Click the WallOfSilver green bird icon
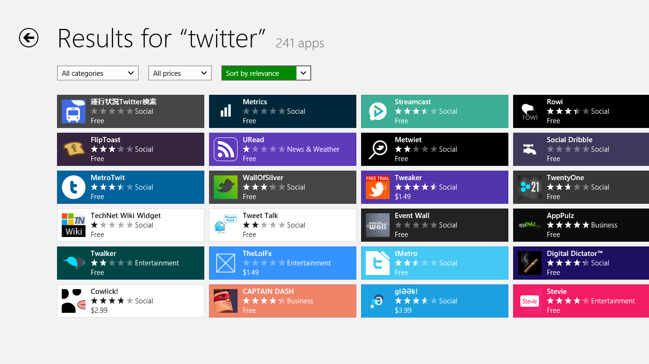The image size is (649, 364). coord(226,187)
